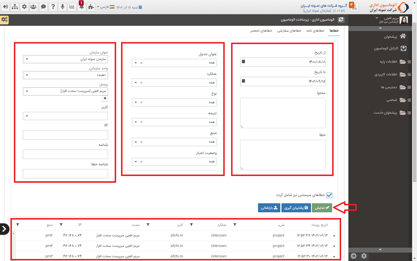The width and height of the screenshot is (417, 261).
Task: Open the organization chart icon in the toolbar
Action: click(x=14, y=6)
